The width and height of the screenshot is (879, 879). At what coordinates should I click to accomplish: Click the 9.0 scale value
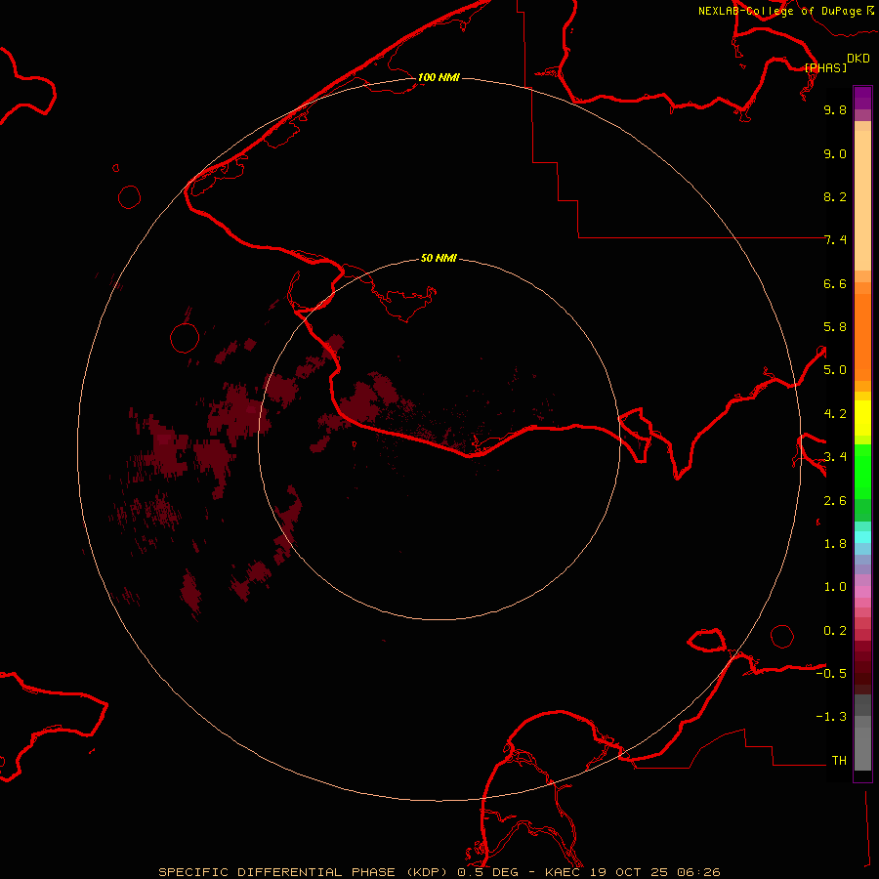(x=835, y=153)
